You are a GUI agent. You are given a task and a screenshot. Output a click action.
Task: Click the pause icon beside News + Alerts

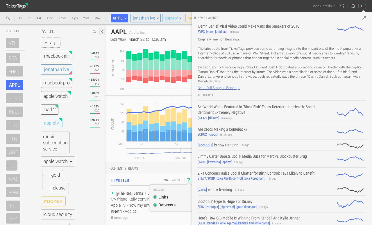(x=195, y=18)
